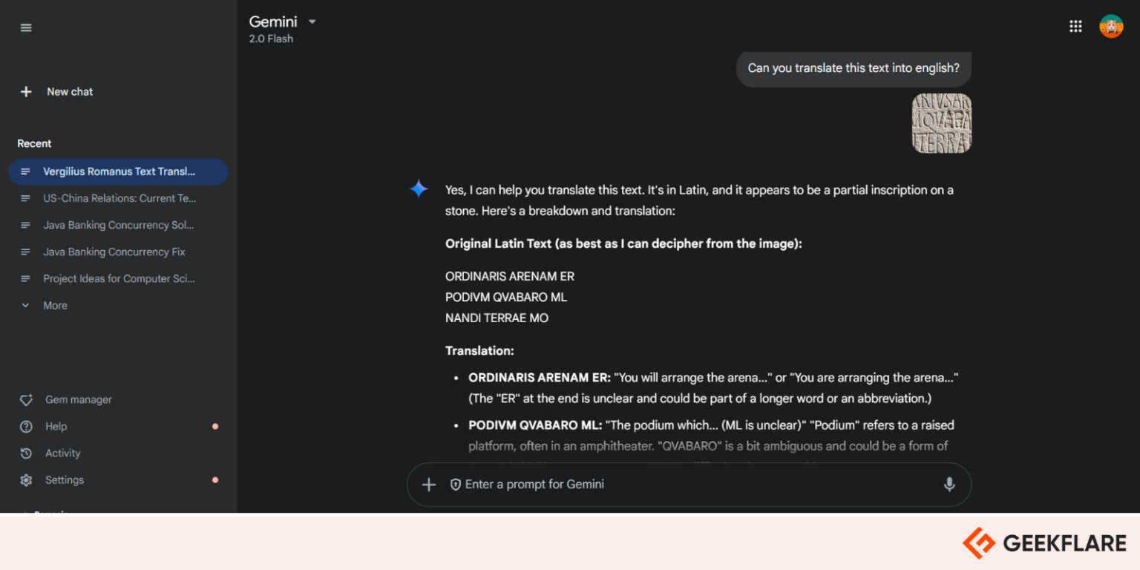View Activity history
This screenshot has width=1140, height=570.
(62, 453)
